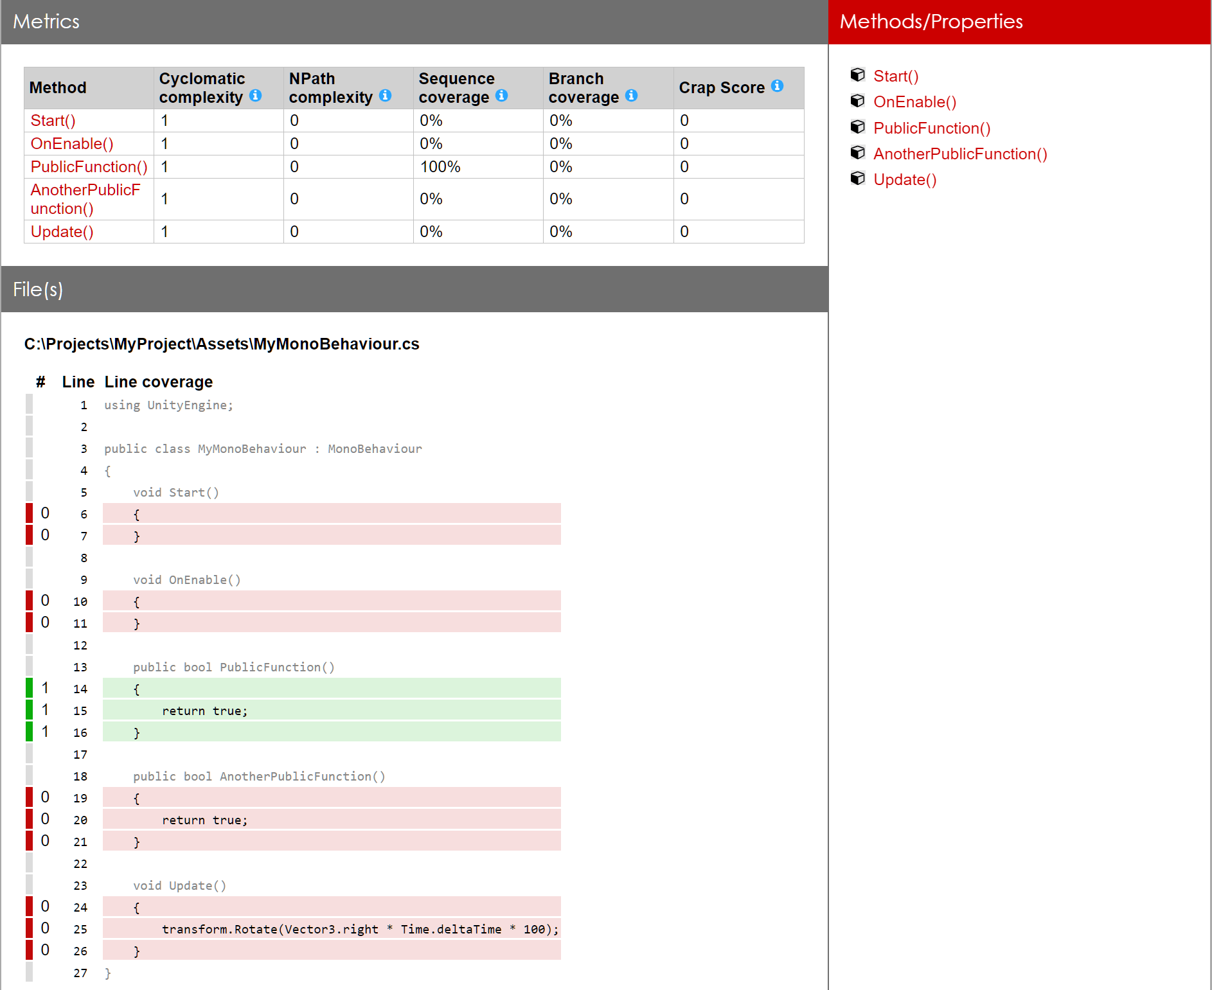Open the Crap Score info tooltip

click(x=777, y=84)
